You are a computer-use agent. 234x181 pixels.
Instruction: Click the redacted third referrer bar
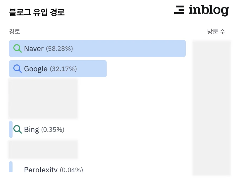point(43,98)
